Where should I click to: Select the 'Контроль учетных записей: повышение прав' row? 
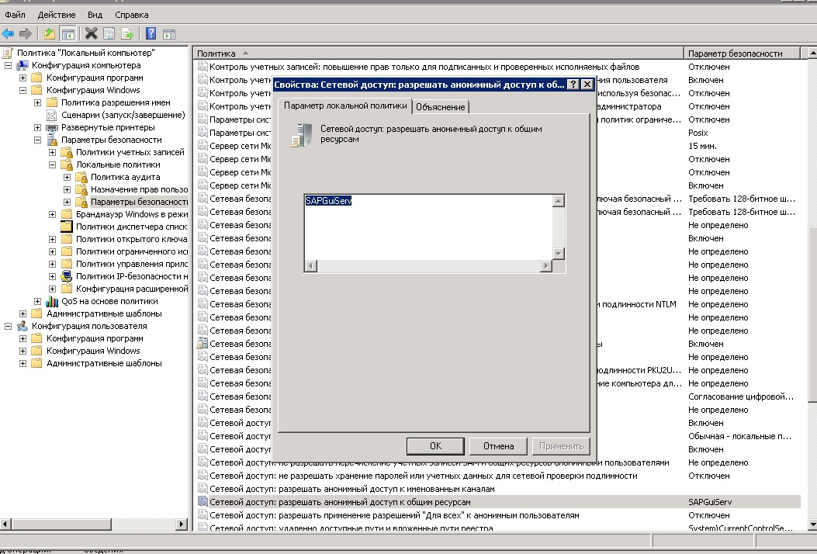(x=424, y=67)
